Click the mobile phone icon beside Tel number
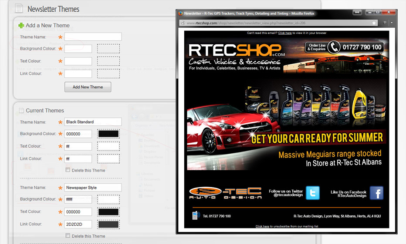Image resolution: width=406 pixels, height=244 pixels. coord(196,215)
